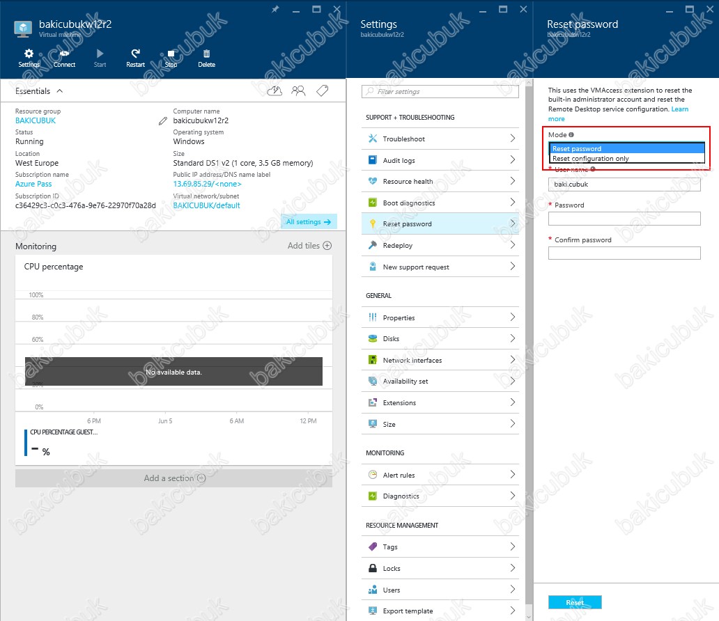Image resolution: width=719 pixels, height=621 pixels.
Task: Expand the Alert rules row chevron
Action: (x=513, y=474)
